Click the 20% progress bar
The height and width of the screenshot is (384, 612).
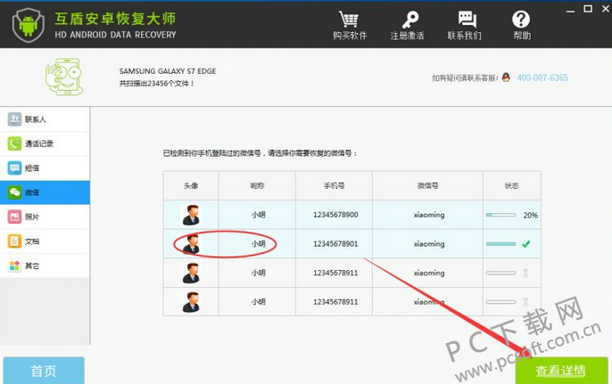[500, 215]
